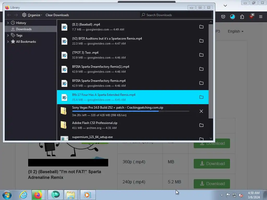This screenshot has height=200, width=267.
Task: Open Windows Explorer from the taskbar
Action: (x=71, y=195)
